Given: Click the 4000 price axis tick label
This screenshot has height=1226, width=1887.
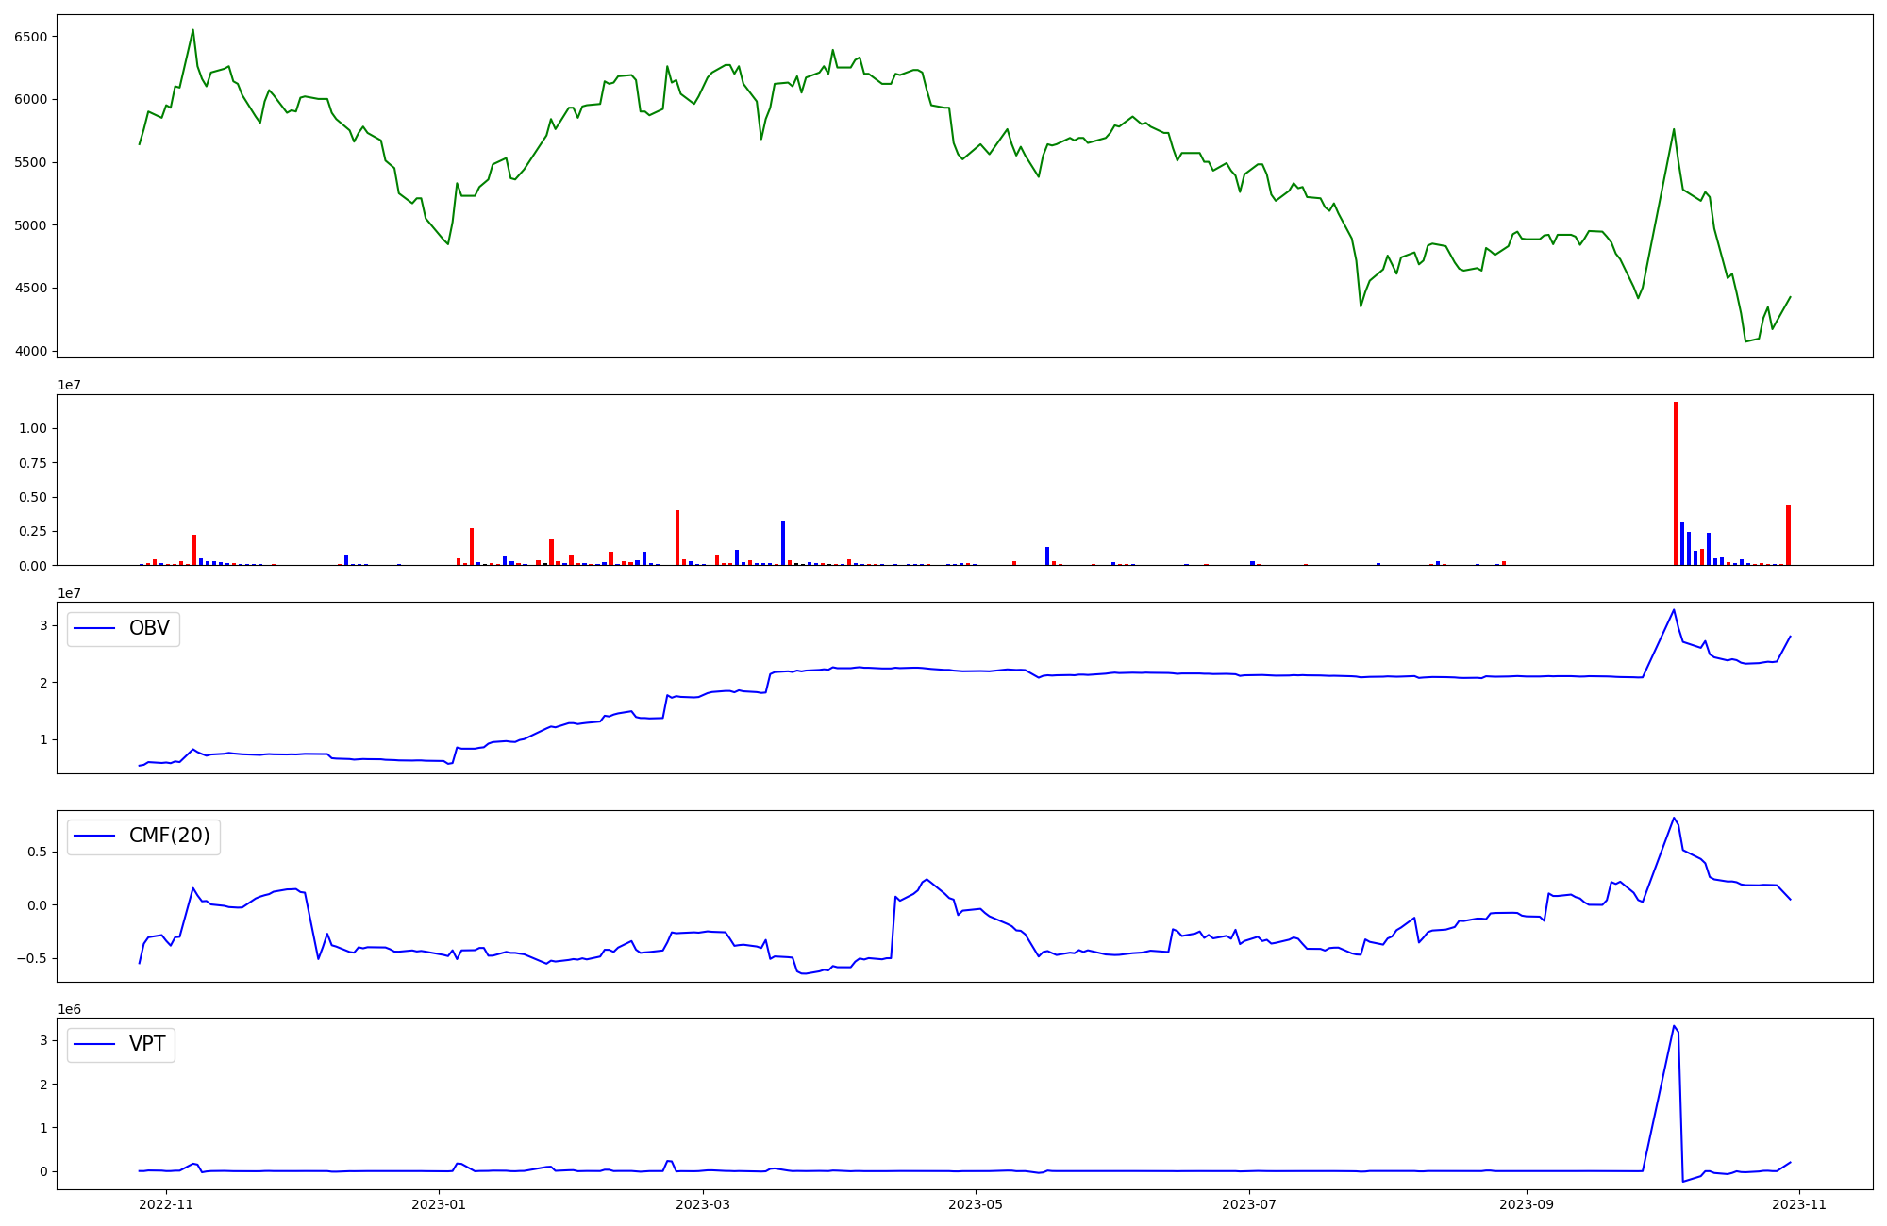Looking at the screenshot, I should pos(30,351).
